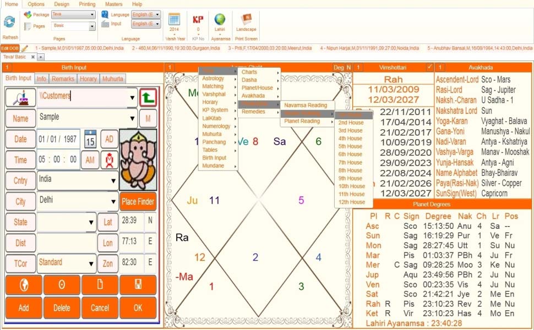
Task: Open the Design ribbon tab
Action: point(62,4)
